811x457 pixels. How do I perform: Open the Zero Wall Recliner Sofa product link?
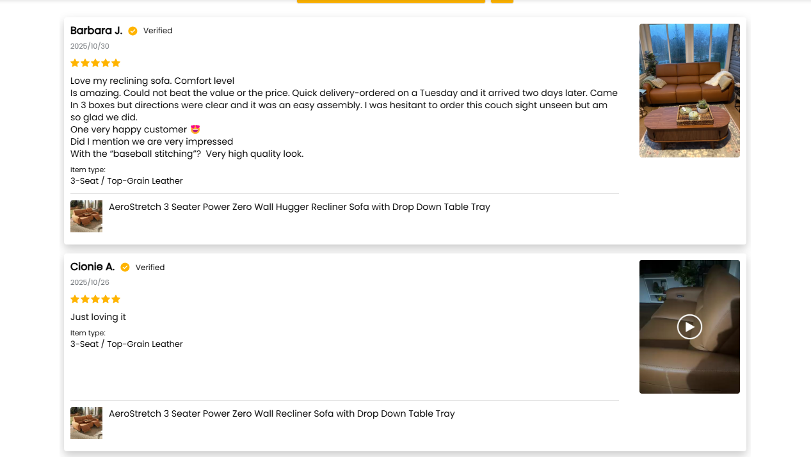coord(282,413)
